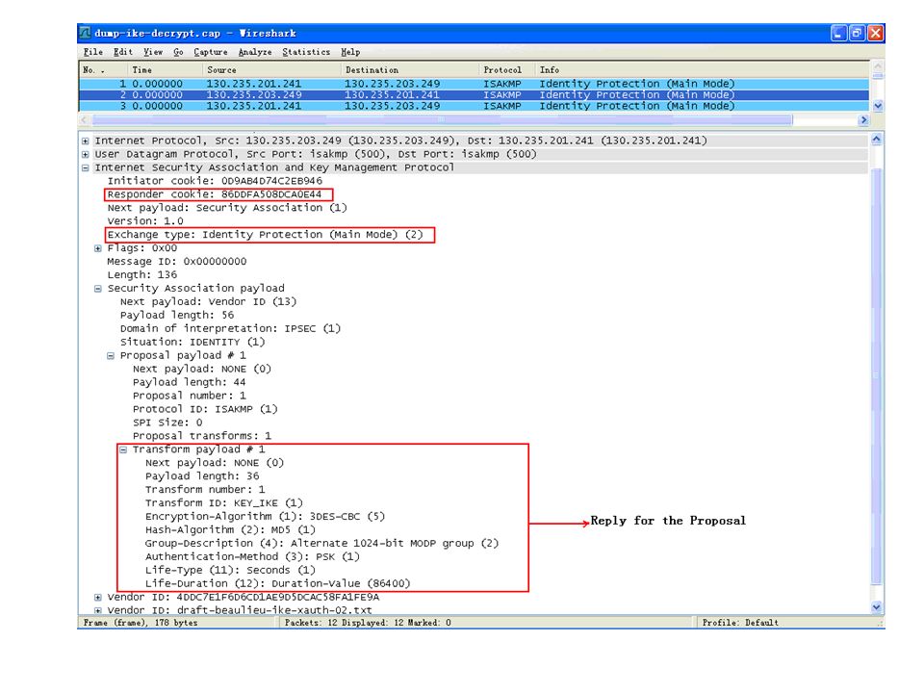Select the Protocol ID: ISAKMP (1) line
Screen dimensions: 924x693
click(x=205, y=410)
